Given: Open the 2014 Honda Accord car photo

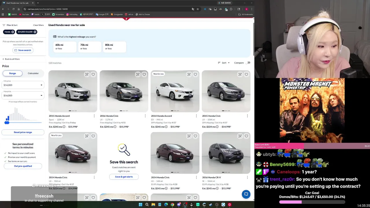Looking at the screenshot, I should (175, 91).
